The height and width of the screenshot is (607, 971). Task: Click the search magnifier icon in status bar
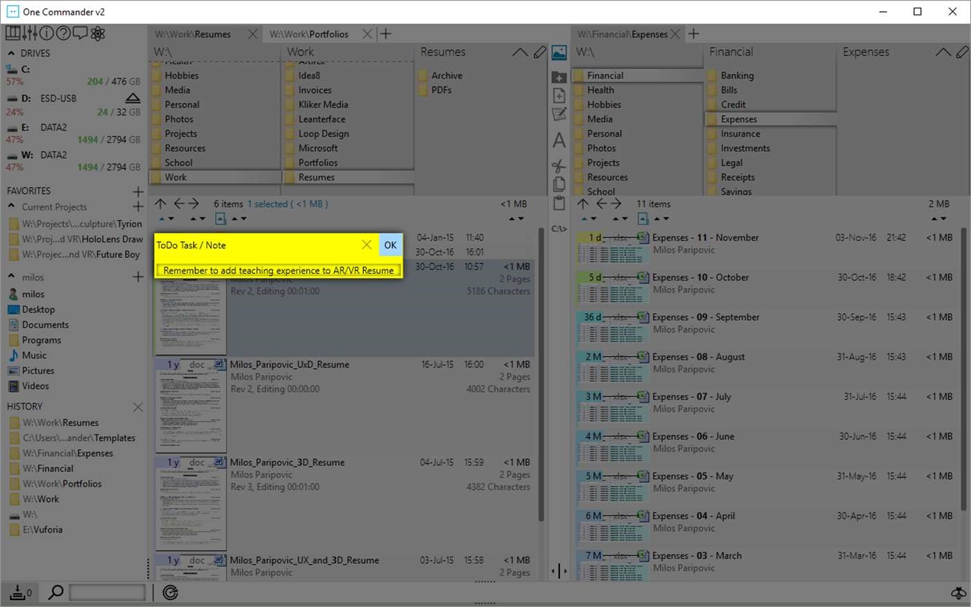pyautogui.click(x=56, y=592)
